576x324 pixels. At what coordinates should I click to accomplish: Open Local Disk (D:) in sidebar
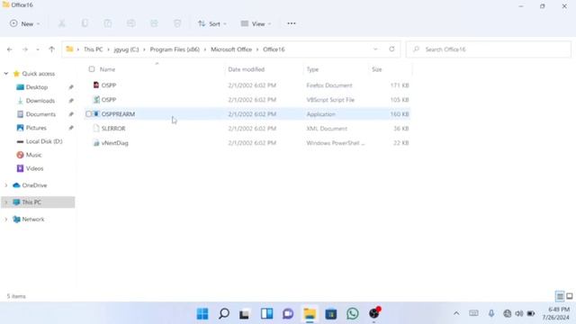(x=44, y=141)
